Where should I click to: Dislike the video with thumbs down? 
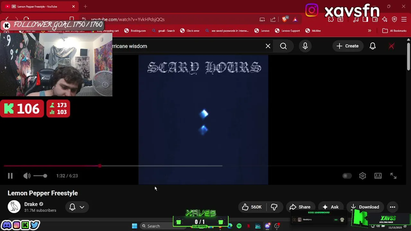coord(274,207)
